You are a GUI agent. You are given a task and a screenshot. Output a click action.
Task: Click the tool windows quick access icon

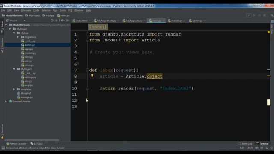(3, 148)
